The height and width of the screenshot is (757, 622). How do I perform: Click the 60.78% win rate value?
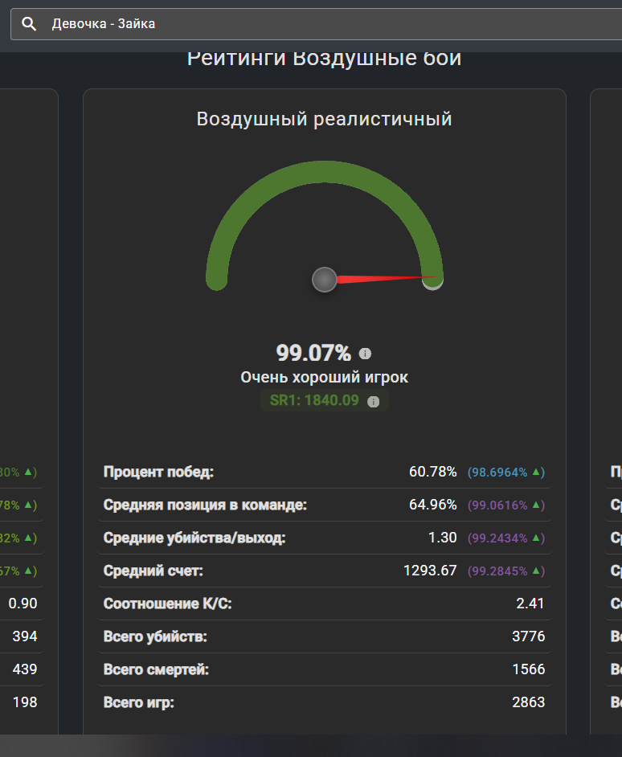tap(432, 472)
